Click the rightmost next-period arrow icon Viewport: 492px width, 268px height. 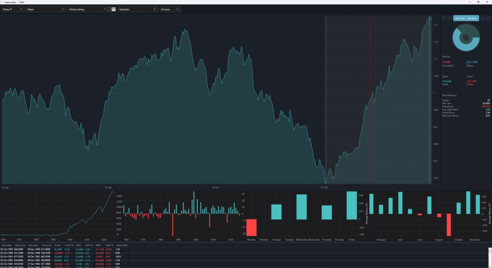(488, 18)
